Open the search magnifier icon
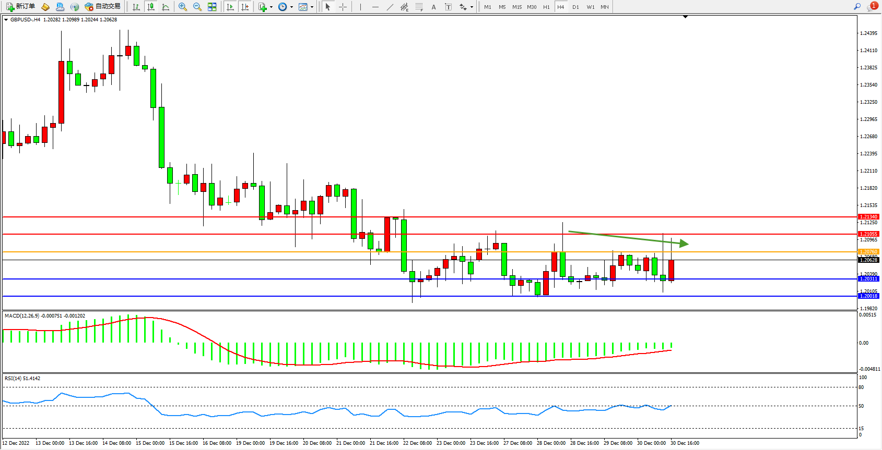This screenshot has width=882, height=450. (857, 7)
